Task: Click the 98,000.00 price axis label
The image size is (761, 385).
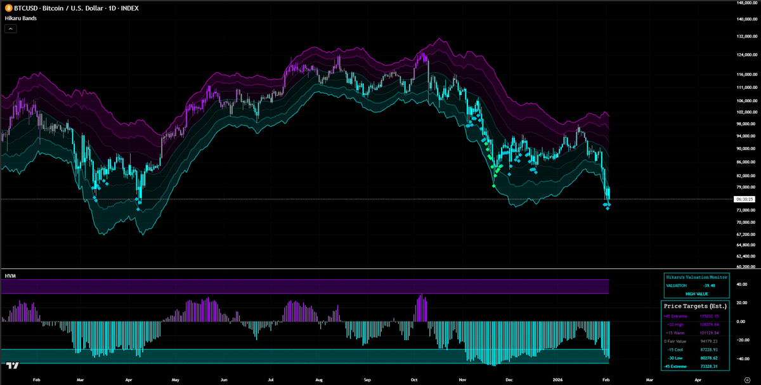Action: coord(745,124)
